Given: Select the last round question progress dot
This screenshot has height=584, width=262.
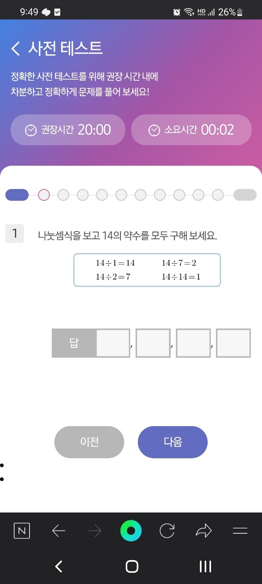Looking at the screenshot, I should pyautogui.click(x=218, y=195).
